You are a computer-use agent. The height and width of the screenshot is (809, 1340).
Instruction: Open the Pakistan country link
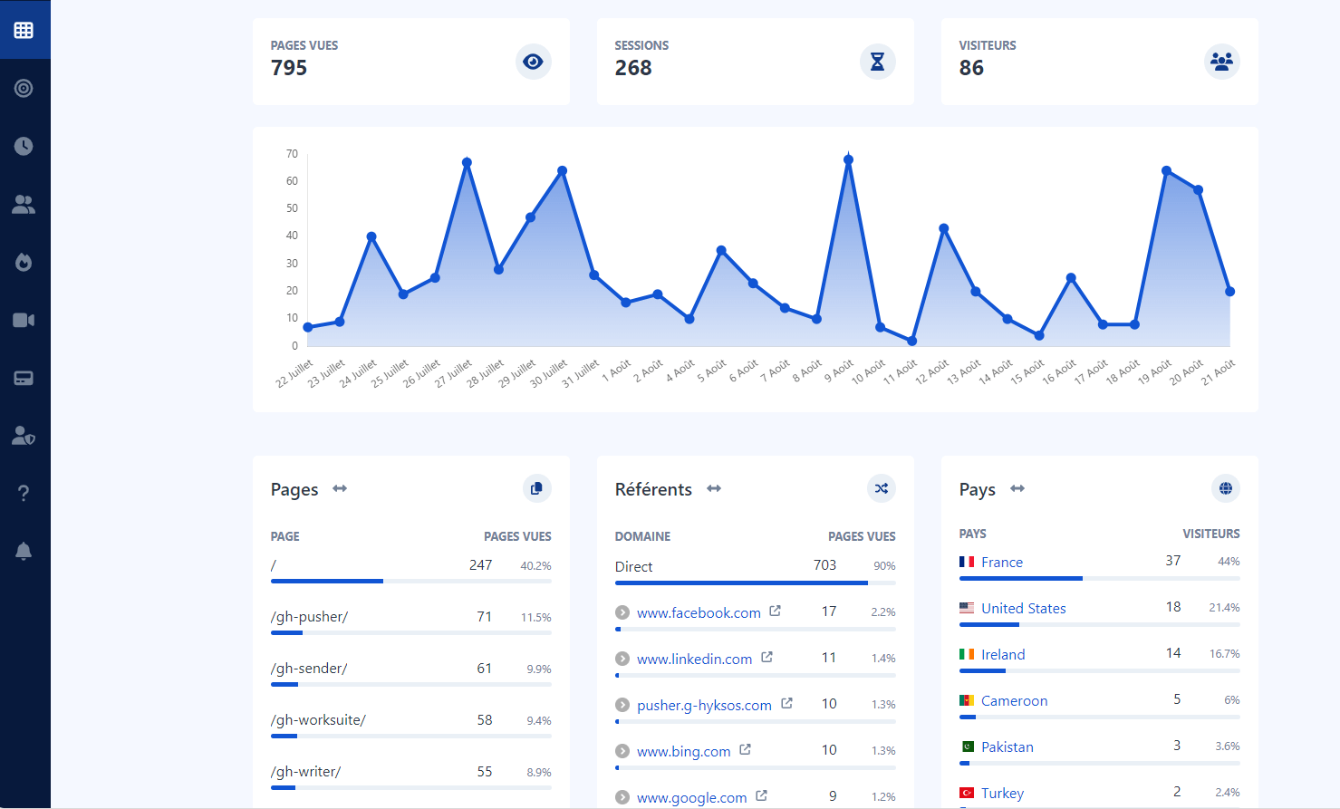(x=1007, y=746)
